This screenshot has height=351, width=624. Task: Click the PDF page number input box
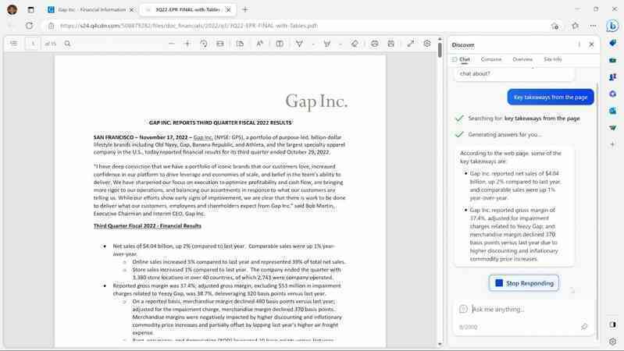click(x=32, y=44)
